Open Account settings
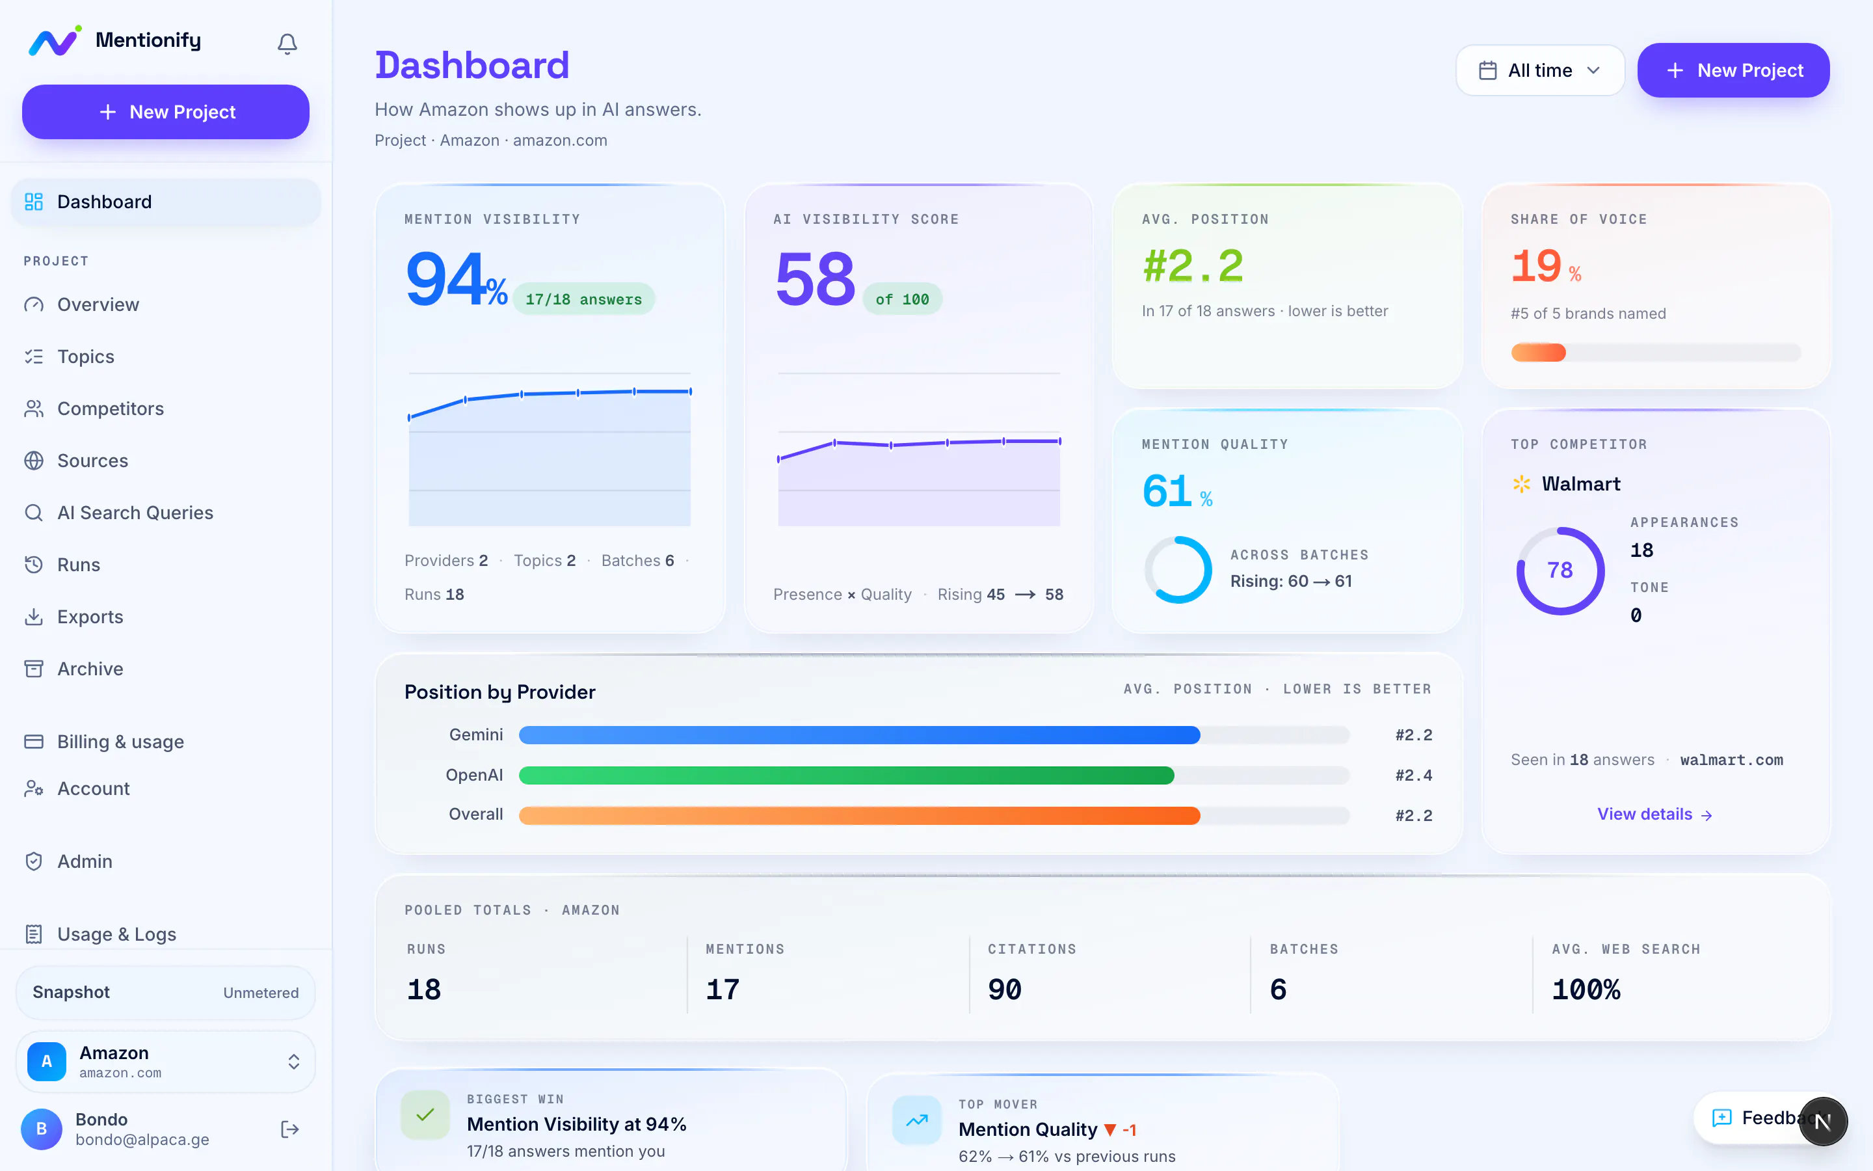Image resolution: width=1873 pixels, height=1171 pixels. (166, 788)
